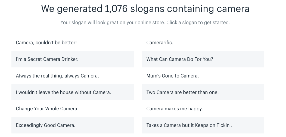
Task: Click the word "slogans" in the heading
Action: 147,9
